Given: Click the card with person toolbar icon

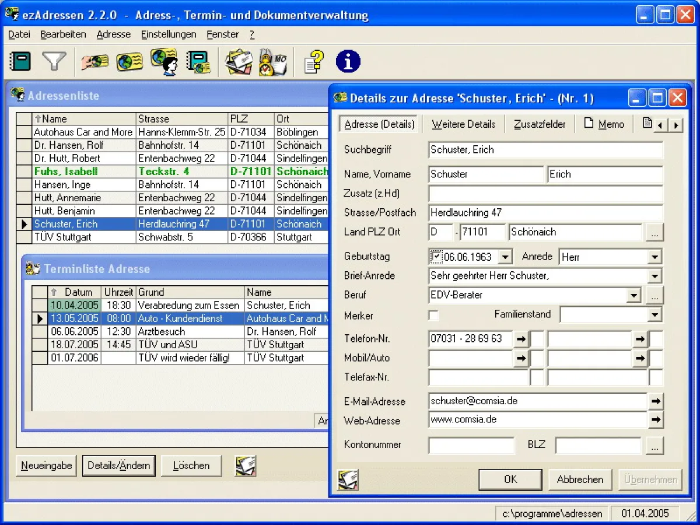Looking at the screenshot, I should (164, 61).
